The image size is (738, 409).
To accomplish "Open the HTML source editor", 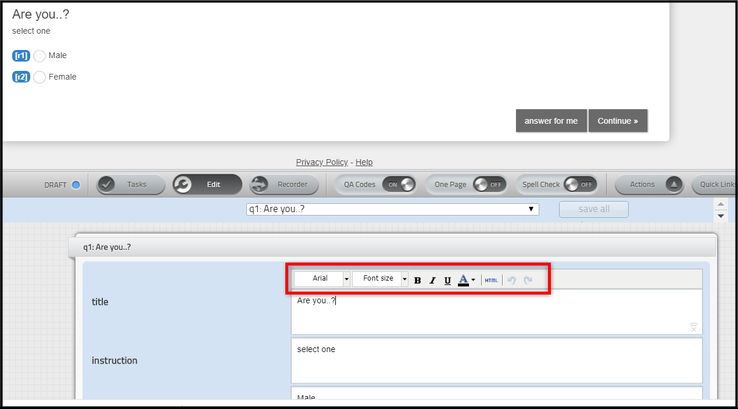I will [492, 281].
